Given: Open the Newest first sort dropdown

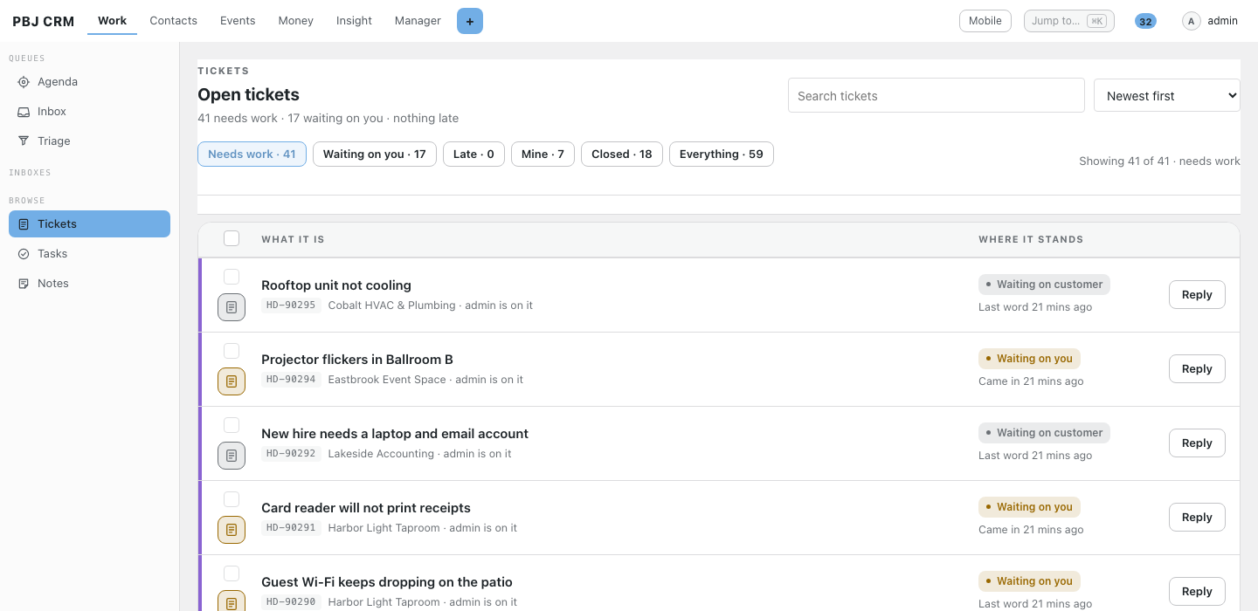Looking at the screenshot, I should (x=1167, y=95).
